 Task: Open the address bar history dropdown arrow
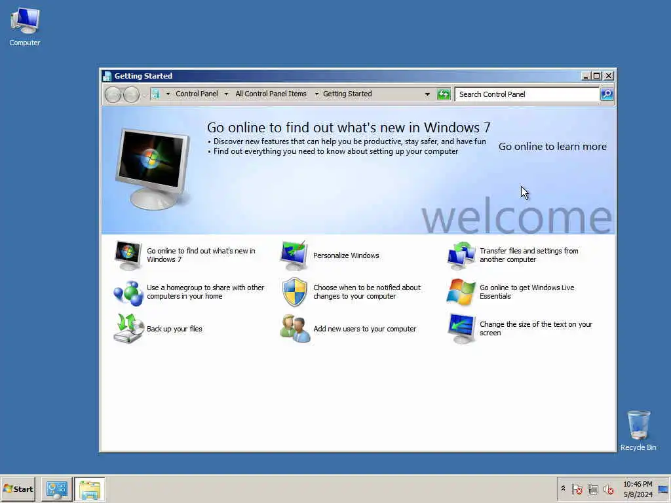coord(427,94)
